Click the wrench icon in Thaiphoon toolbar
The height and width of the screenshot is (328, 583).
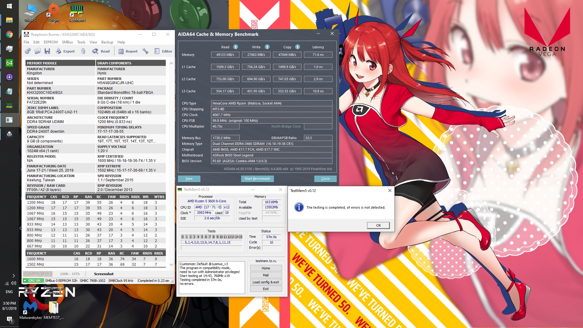click(145, 51)
